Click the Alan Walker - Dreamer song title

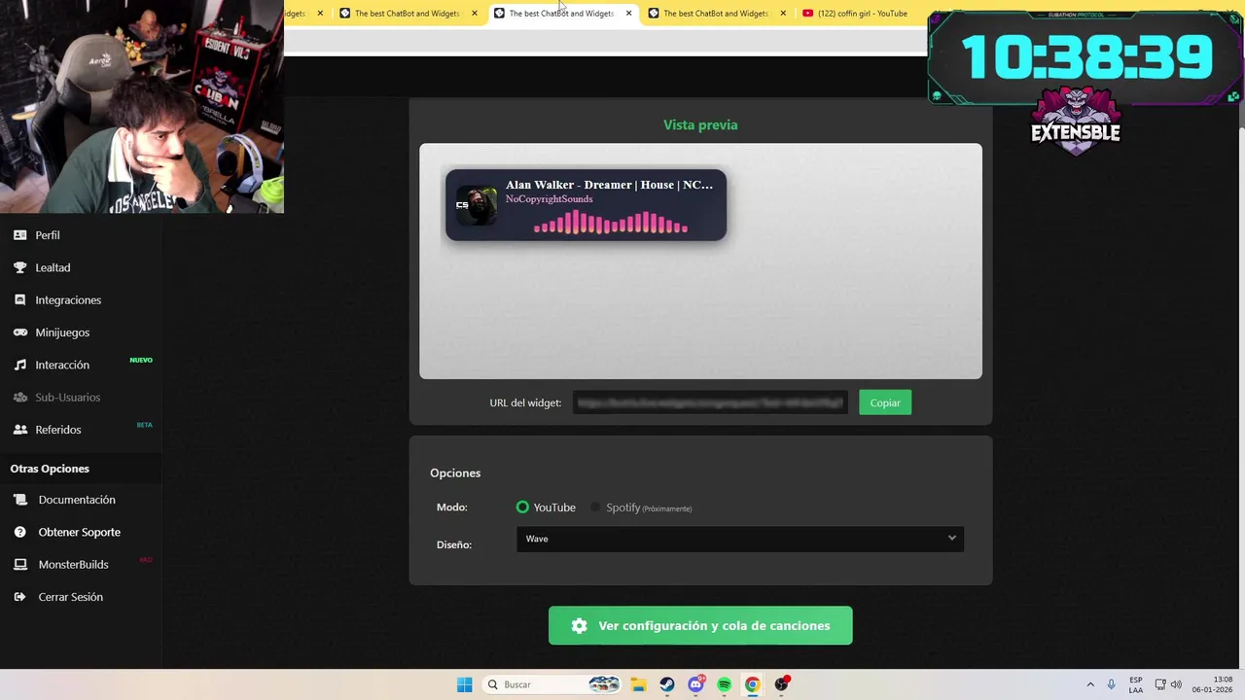pos(609,185)
